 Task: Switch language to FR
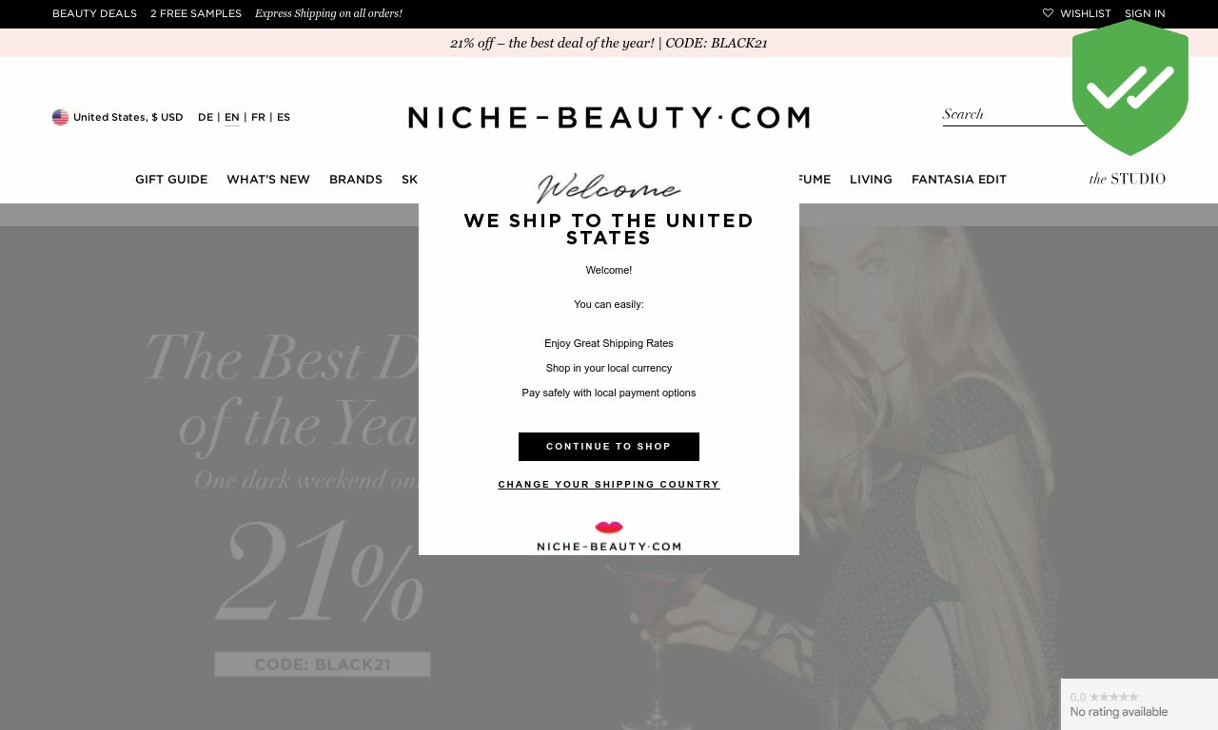(258, 117)
